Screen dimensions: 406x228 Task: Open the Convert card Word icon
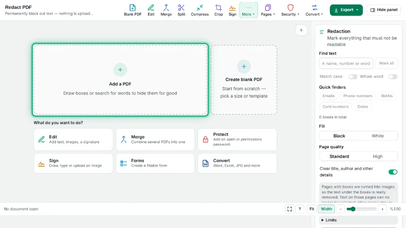coord(206,164)
